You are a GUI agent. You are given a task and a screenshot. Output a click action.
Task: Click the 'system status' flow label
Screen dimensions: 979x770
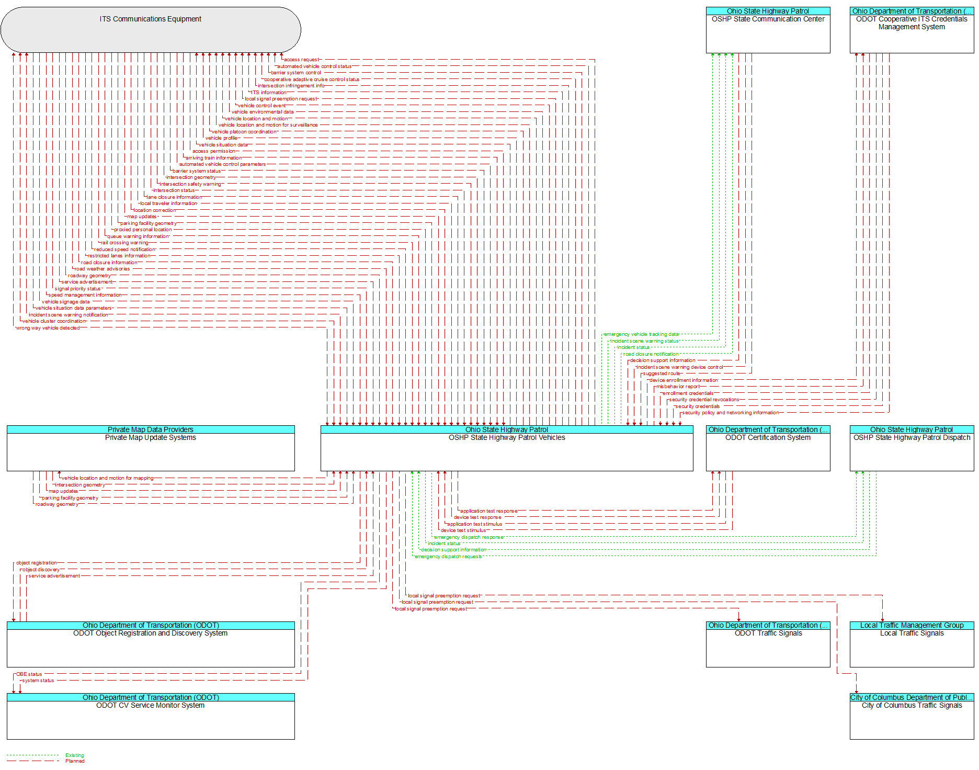pos(38,681)
